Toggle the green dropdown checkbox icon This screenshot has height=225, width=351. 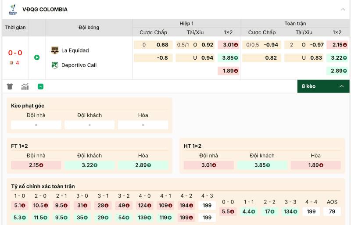(x=40, y=86)
